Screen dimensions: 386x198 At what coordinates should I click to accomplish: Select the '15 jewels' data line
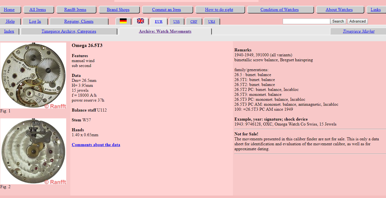[x=80, y=90]
